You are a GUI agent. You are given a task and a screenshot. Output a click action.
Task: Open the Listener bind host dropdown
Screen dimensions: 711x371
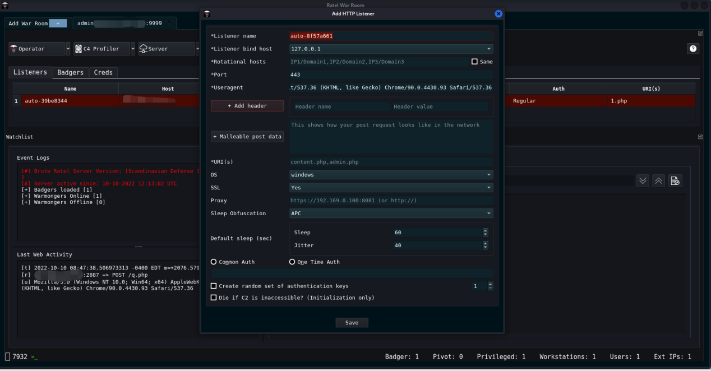point(391,49)
